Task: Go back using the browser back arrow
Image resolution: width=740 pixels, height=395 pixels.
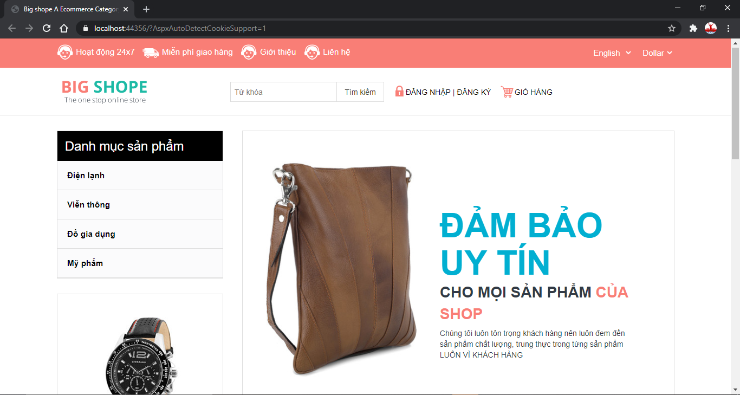Action: point(12,28)
